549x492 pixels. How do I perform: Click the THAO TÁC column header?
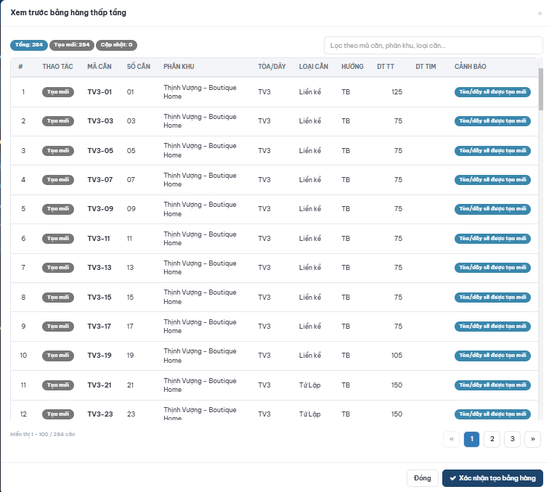click(x=58, y=67)
